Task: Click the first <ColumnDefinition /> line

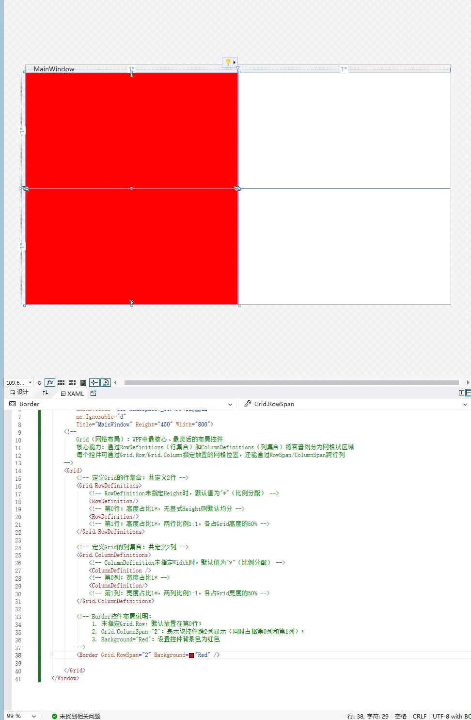Action: click(x=120, y=571)
